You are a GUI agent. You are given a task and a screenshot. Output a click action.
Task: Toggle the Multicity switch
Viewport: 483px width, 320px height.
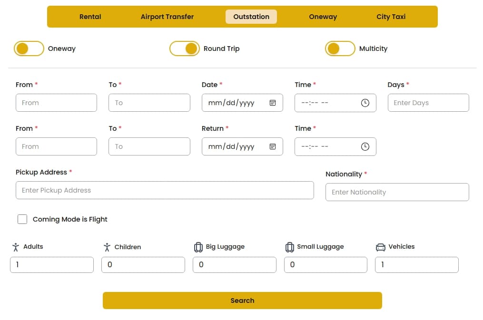[340, 48]
